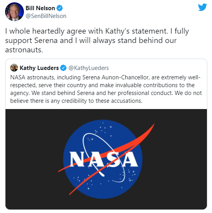Image resolution: width=212 pixels, height=213 pixels.
Task: Open the Twitter bird logo
Action: (x=202, y=7)
